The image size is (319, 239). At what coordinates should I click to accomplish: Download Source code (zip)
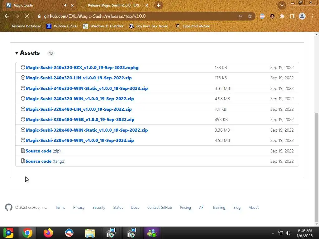(43, 151)
